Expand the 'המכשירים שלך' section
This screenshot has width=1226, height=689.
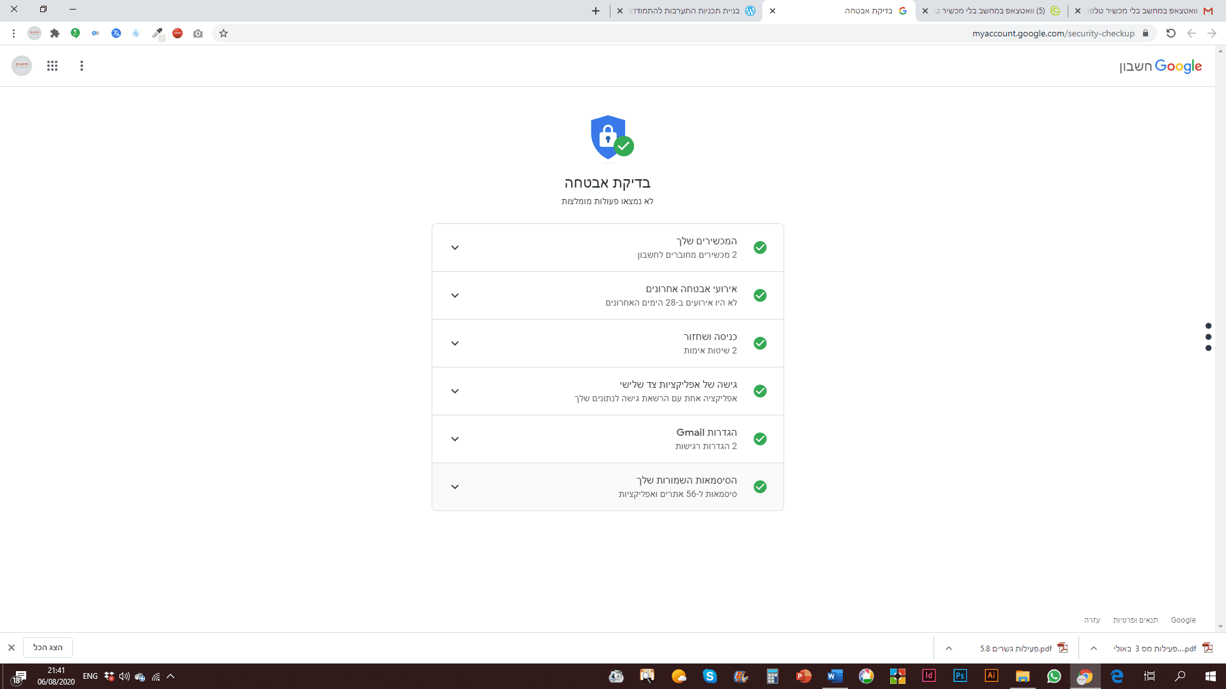pyautogui.click(x=455, y=248)
